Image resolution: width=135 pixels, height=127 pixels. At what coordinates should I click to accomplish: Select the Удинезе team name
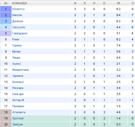(x=18, y=76)
